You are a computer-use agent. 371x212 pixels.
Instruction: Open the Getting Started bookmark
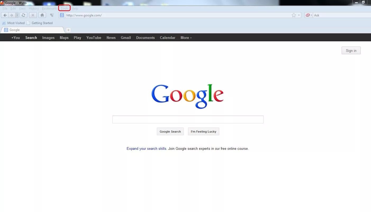(40, 23)
